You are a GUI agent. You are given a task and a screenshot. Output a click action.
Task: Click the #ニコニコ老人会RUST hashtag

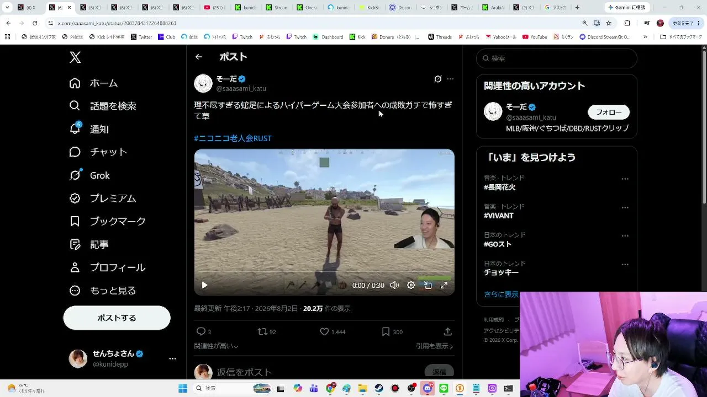point(233,138)
